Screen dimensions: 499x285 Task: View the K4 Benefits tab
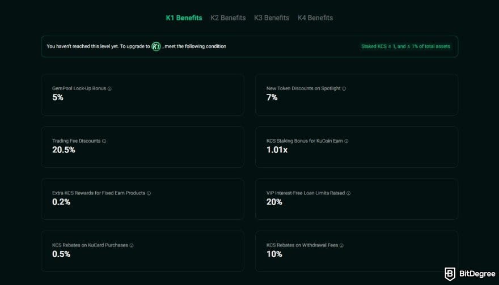pyautogui.click(x=315, y=18)
